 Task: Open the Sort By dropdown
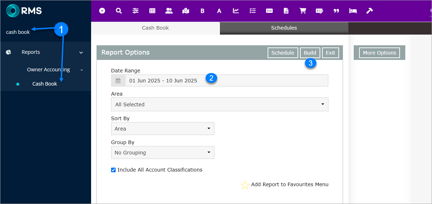tap(162, 129)
